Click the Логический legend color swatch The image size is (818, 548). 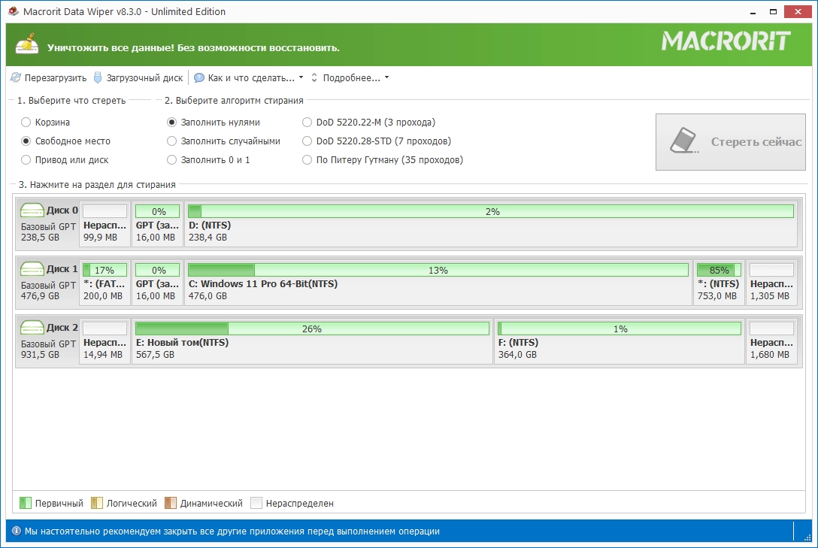[96, 503]
